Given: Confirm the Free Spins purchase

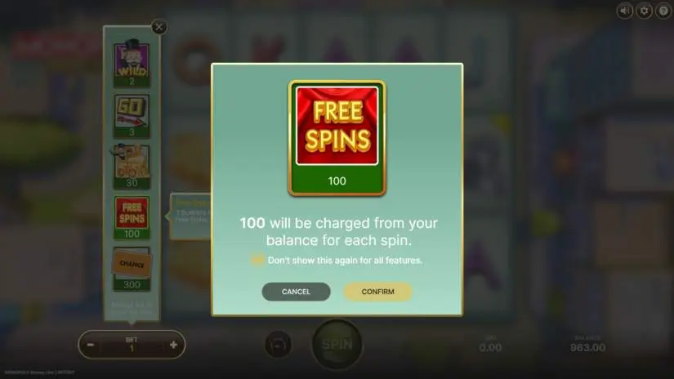Looking at the screenshot, I should point(377,292).
